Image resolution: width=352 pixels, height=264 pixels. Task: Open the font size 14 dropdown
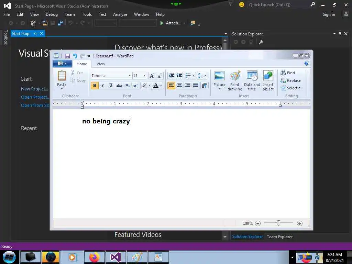tap(144, 76)
